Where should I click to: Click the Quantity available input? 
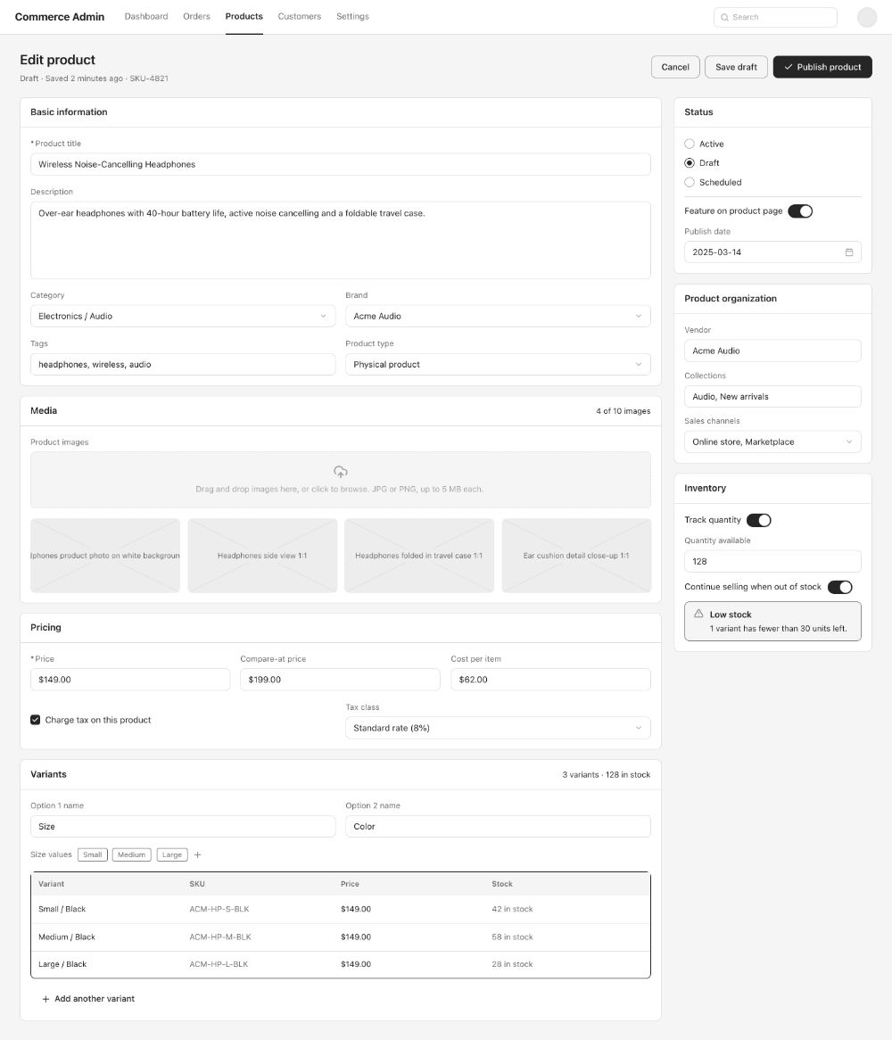[772, 561]
